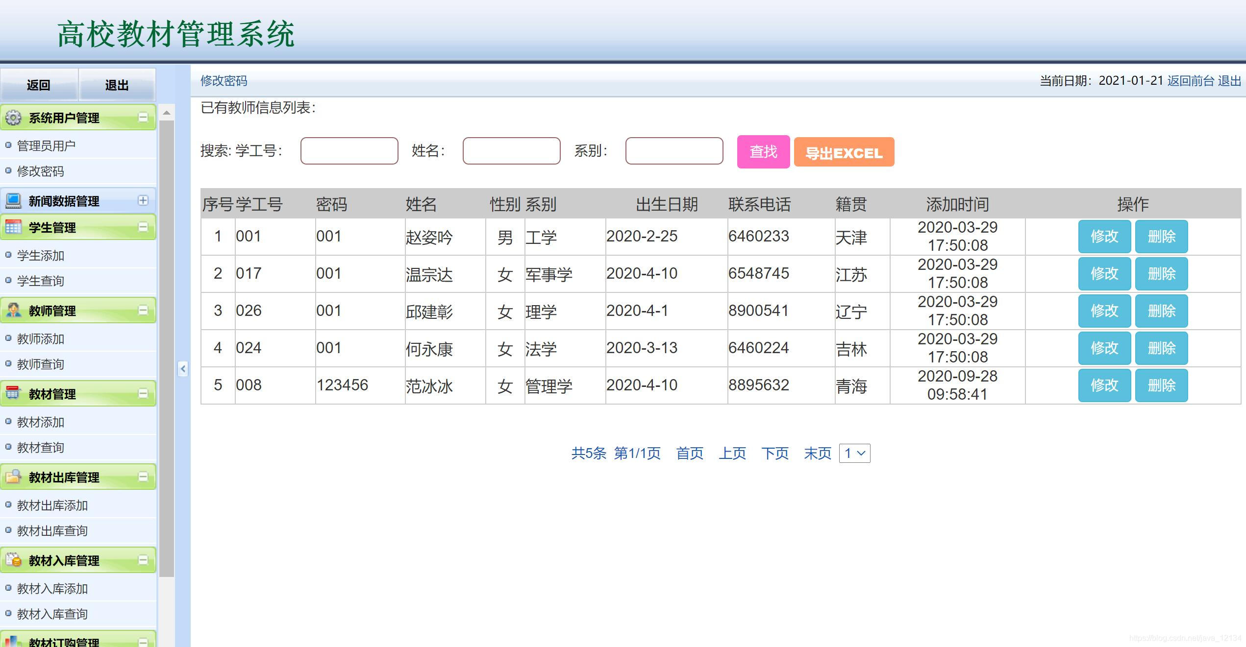1246x647 pixels.
Task: Open 教师查询 in the sidebar
Action: click(x=41, y=364)
